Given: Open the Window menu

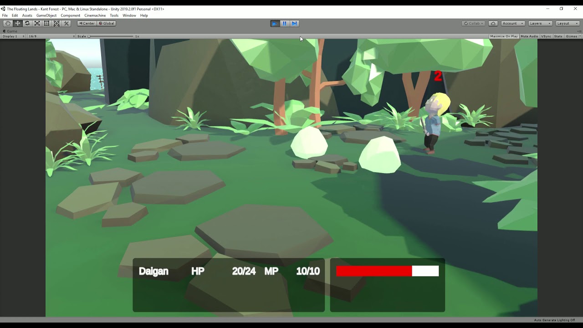Looking at the screenshot, I should 129,15.
